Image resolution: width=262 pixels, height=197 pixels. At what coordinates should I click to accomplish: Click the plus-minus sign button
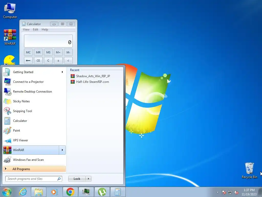click(58, 61)
